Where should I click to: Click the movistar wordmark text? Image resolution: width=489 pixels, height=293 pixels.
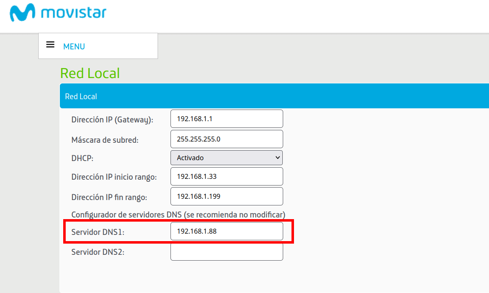click(x=74, y=12)
